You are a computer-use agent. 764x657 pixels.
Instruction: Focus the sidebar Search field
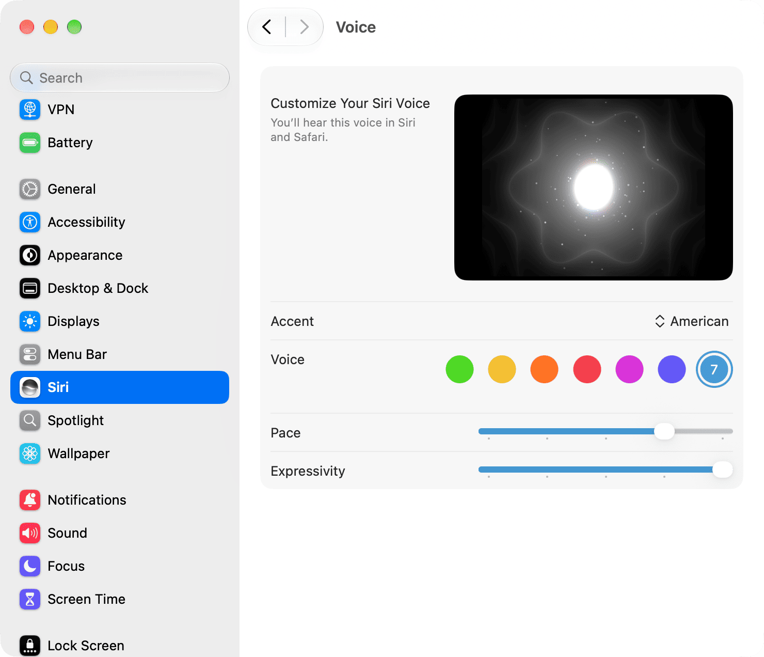(x=120, y=77)
